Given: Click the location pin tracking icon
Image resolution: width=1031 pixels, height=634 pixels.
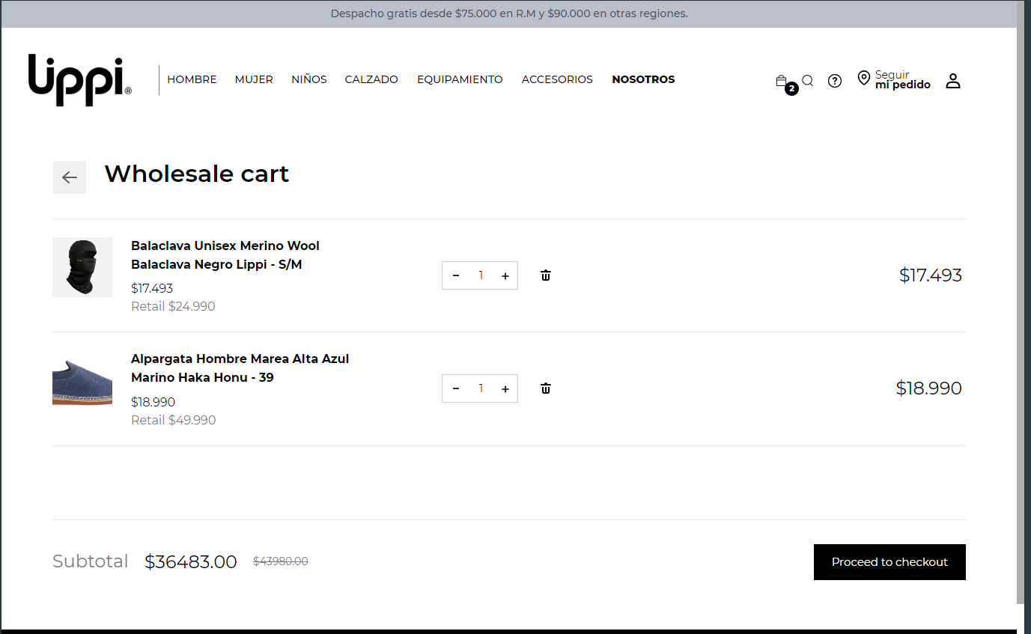Looking at the screenshot, I should tap(864, 78).
